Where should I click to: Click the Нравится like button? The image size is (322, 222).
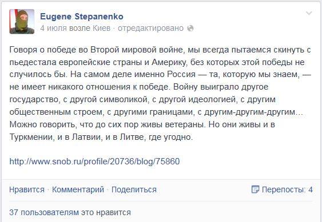coord(27,189)
